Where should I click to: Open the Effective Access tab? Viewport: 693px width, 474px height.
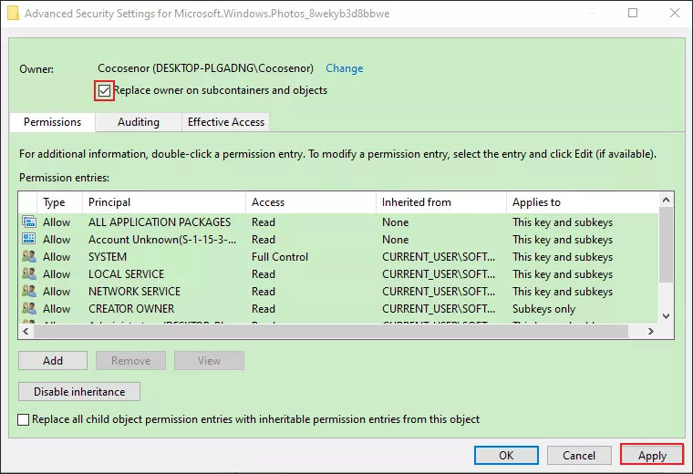click(x=226, y=122)
